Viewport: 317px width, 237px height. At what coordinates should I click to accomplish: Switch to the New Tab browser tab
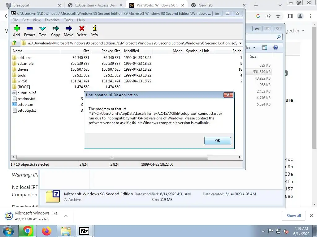click(x=218, y=5)
